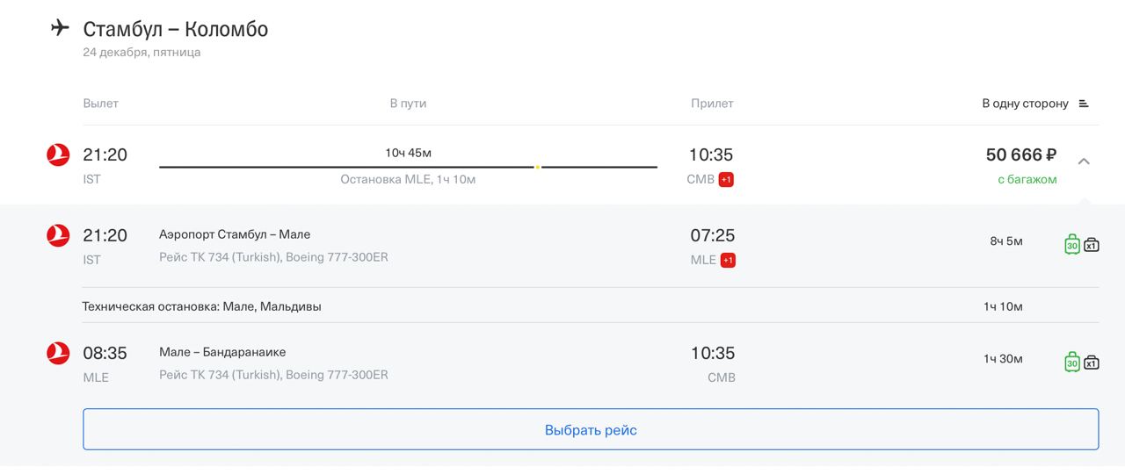The width and height of the screenshot is (1125, 474).
Task: Open the sort options icon near В одну сторону
Action: (1084, 104)
